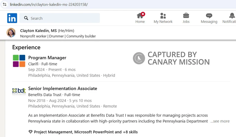Click Clarifi · Full-time text
Screen dimensions: 236x137
click(x=43, y=64)
